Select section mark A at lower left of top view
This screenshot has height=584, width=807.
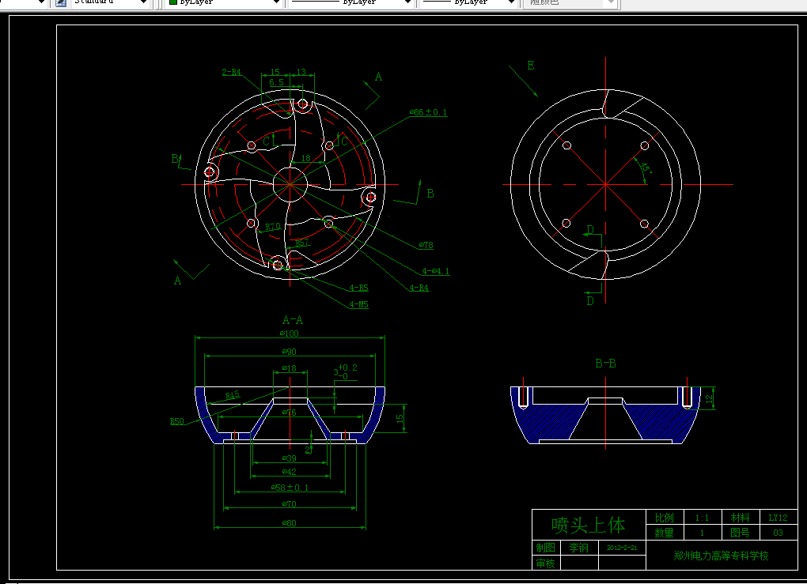tap(177, 281)
